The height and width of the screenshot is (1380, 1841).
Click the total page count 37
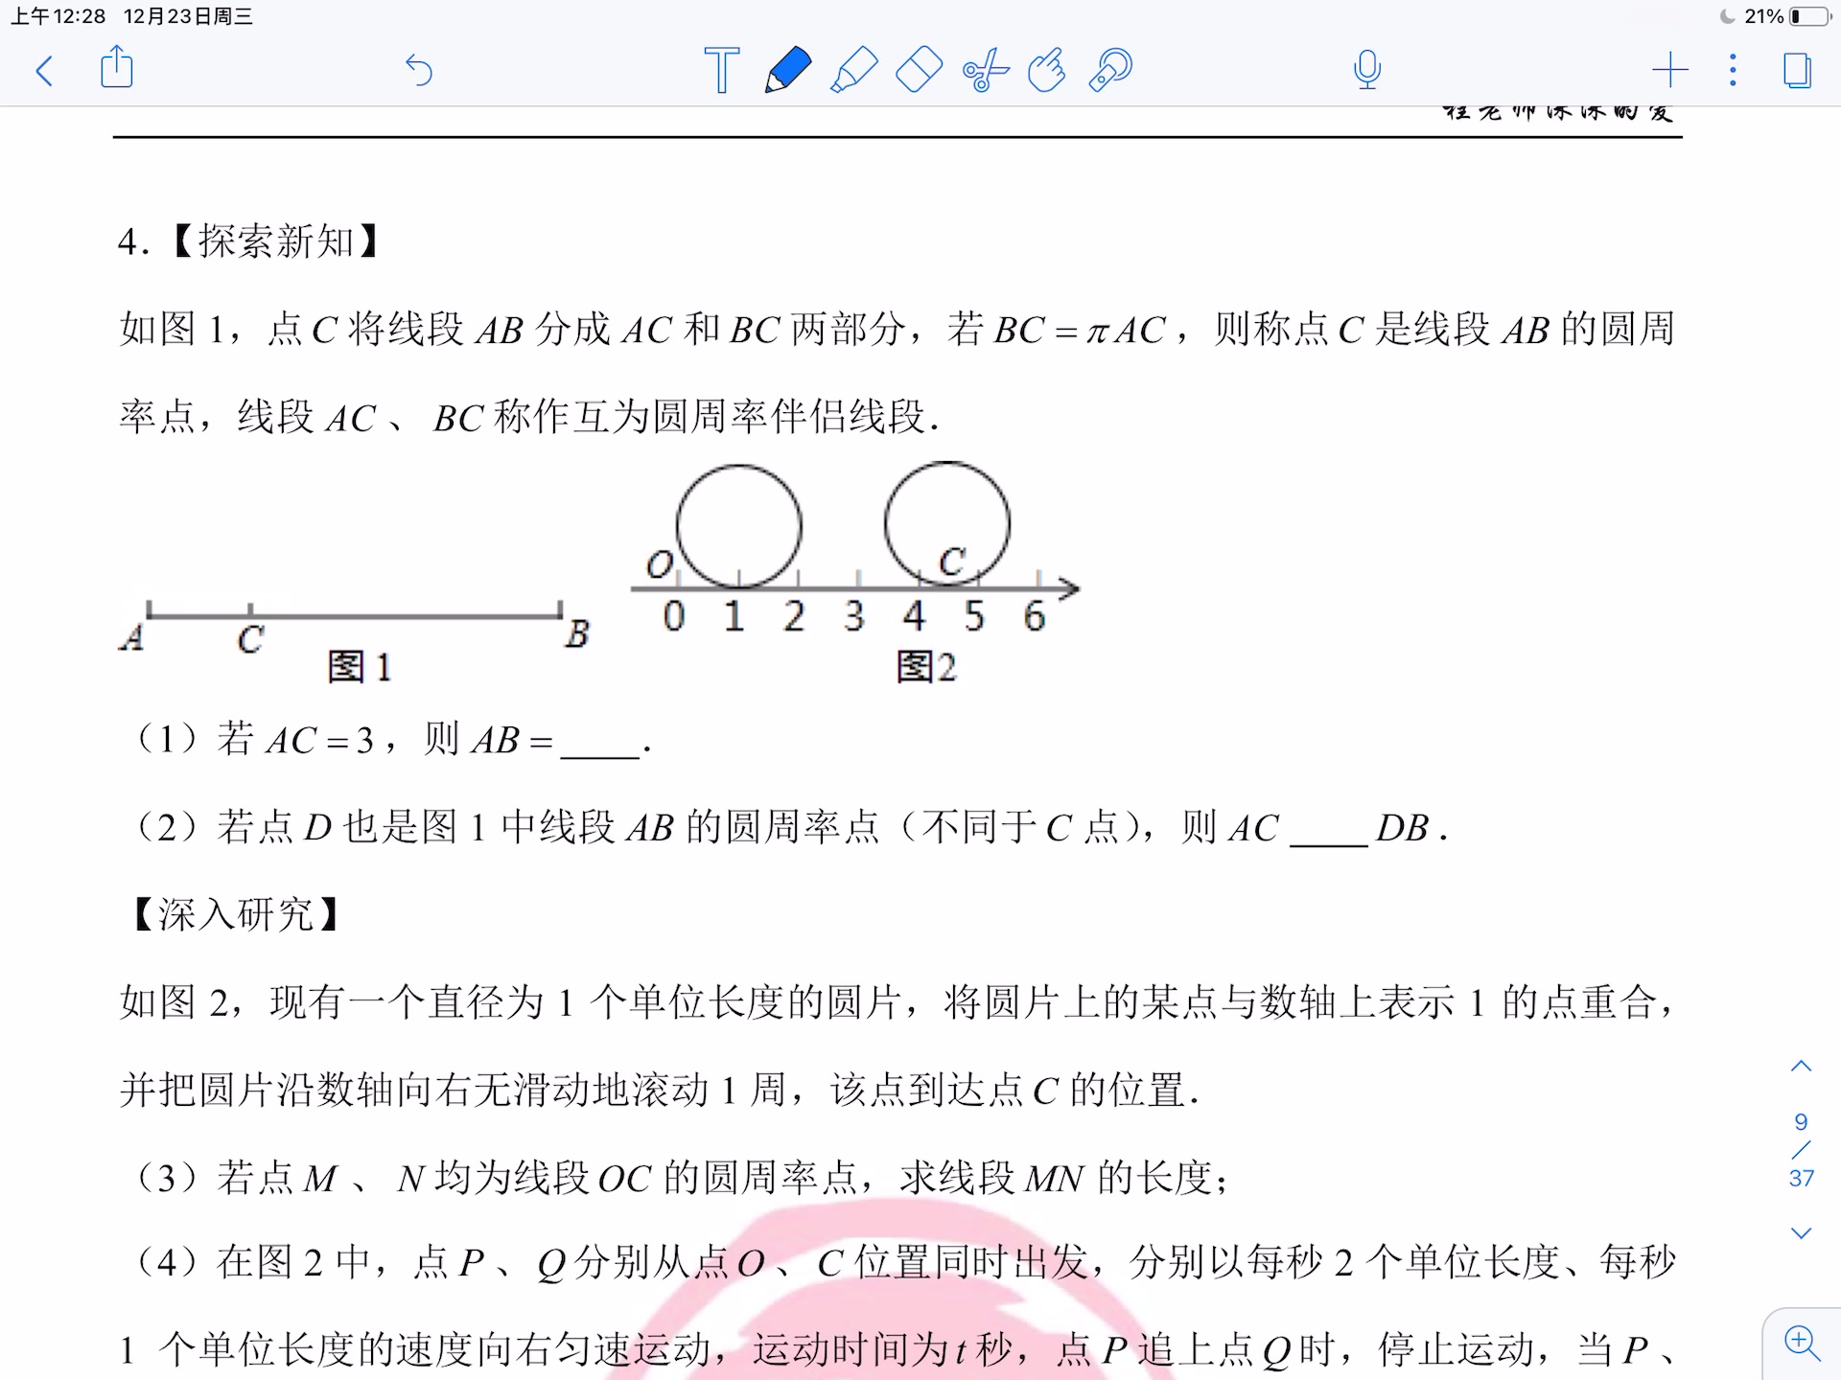1802,1178
